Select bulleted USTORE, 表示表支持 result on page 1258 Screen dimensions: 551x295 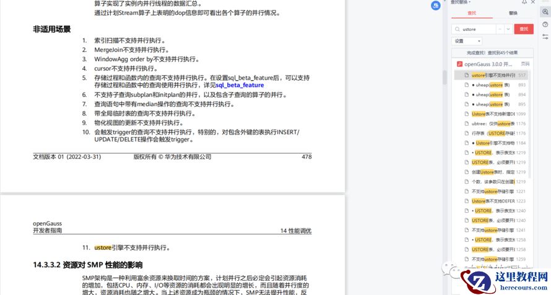[491, 240]
